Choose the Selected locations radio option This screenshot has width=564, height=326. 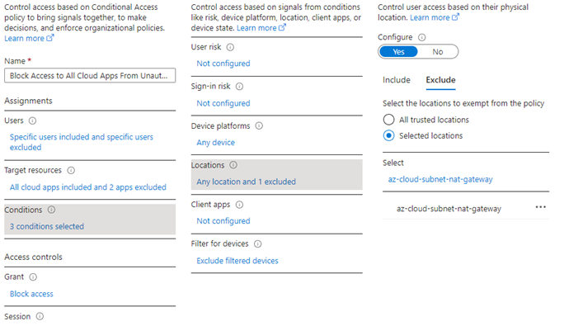(x=388, y=136)
